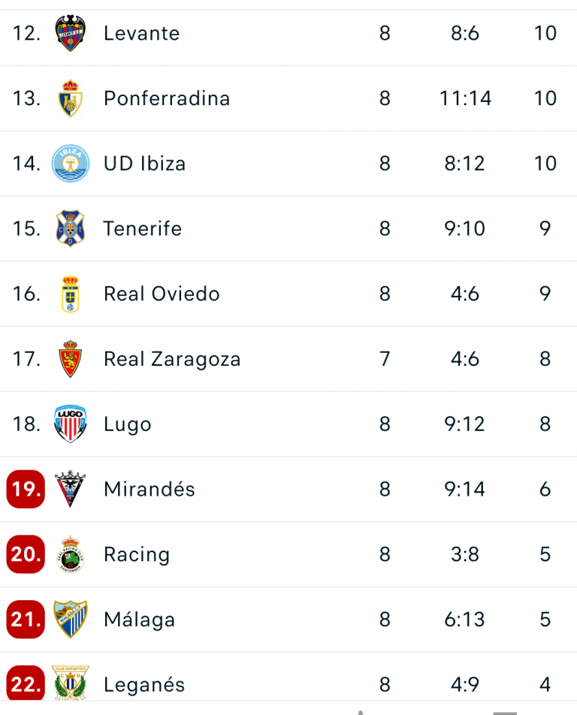
Task: Click the red position 21 badge
Action: pyautogui.click(x=26, y=620)
